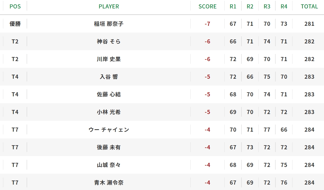324x190 pixels.
Task: Click the R2 column header
Action: coord(250,7)
